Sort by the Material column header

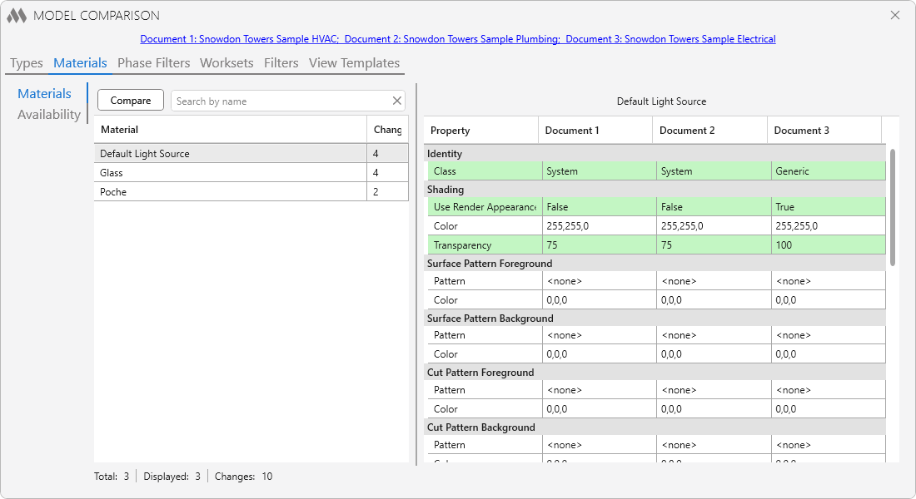[230, 130]
